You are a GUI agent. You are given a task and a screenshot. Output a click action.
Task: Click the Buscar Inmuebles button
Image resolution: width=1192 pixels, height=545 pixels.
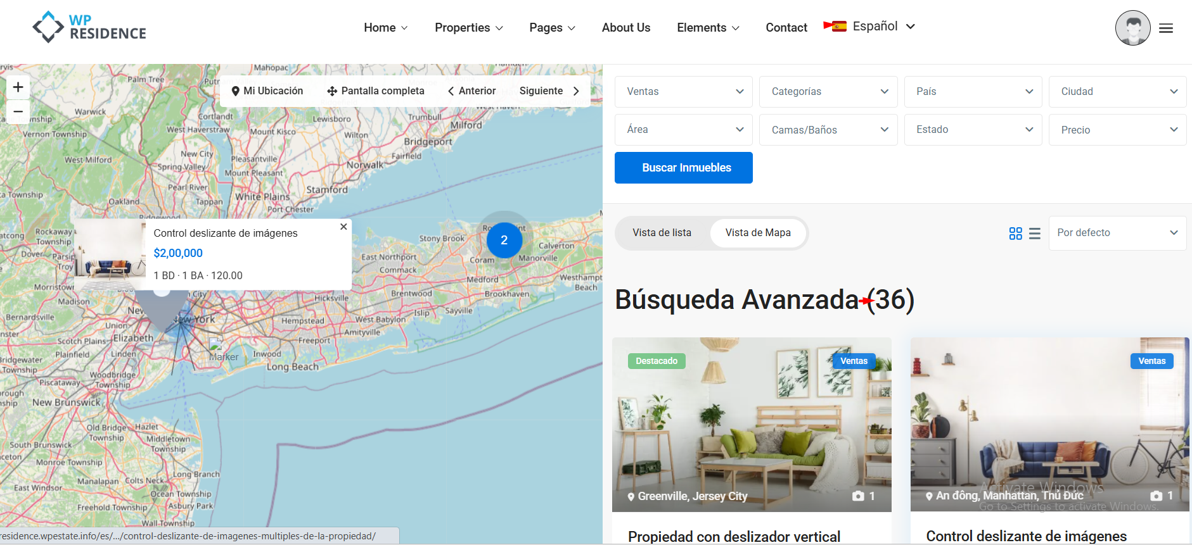pos(684,168)
